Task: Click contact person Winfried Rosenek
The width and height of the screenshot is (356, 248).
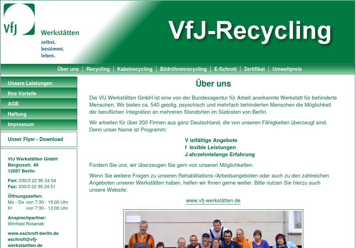Action: 26,224
